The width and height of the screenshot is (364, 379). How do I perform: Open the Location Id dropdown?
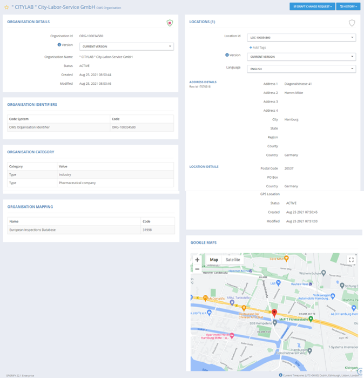point(301,38)
